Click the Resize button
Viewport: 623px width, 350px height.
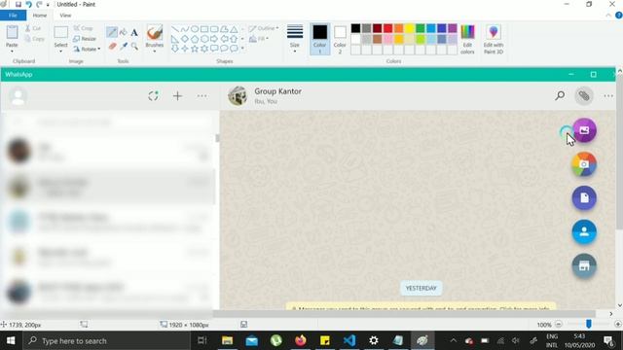85,39
